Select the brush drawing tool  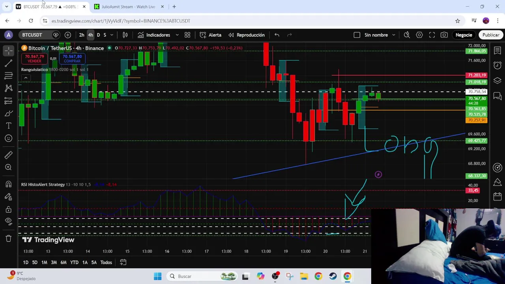pyautogui.click(x=8, y=113)
